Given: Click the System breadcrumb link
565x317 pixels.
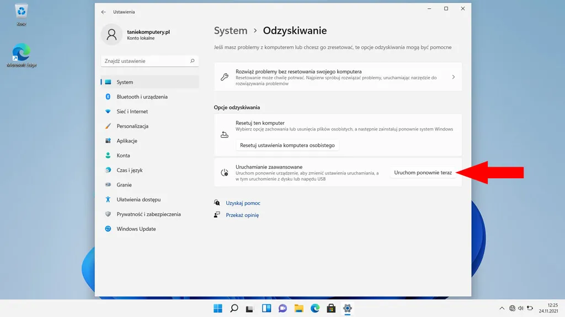Looking at the screenshot, I should (231, 31).
